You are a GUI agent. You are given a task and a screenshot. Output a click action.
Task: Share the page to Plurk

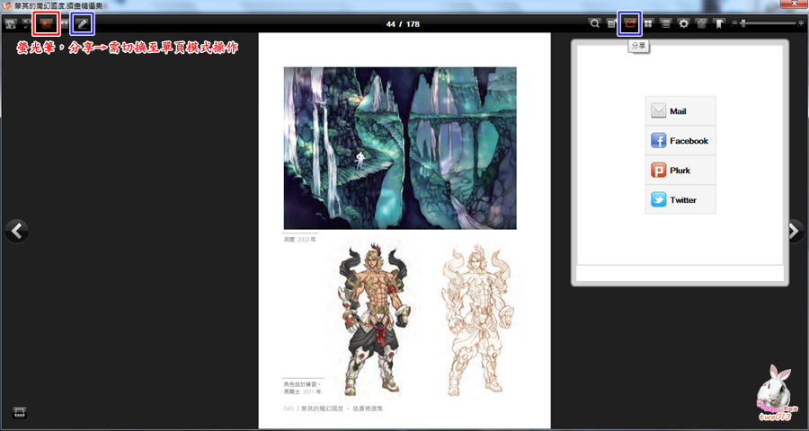[680, 171]
